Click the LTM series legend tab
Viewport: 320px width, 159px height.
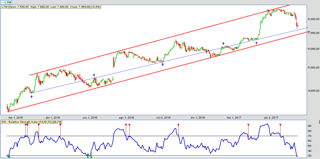click(x=7, y=2)
